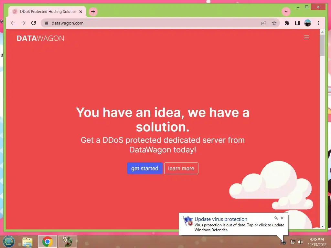Click the page vertical scrollbar thumb
The height and width of the screenshot is (248, 331).
click(x=322, y=45)
